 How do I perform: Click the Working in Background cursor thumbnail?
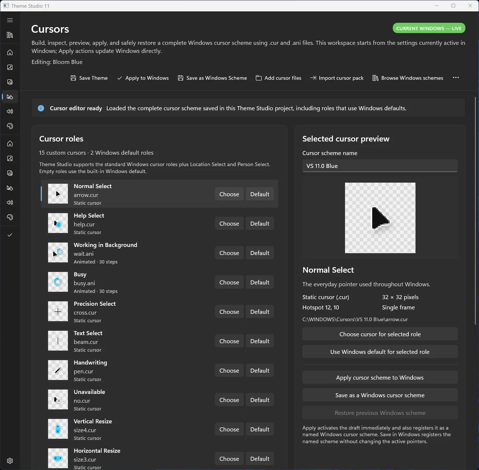(58, 252)
